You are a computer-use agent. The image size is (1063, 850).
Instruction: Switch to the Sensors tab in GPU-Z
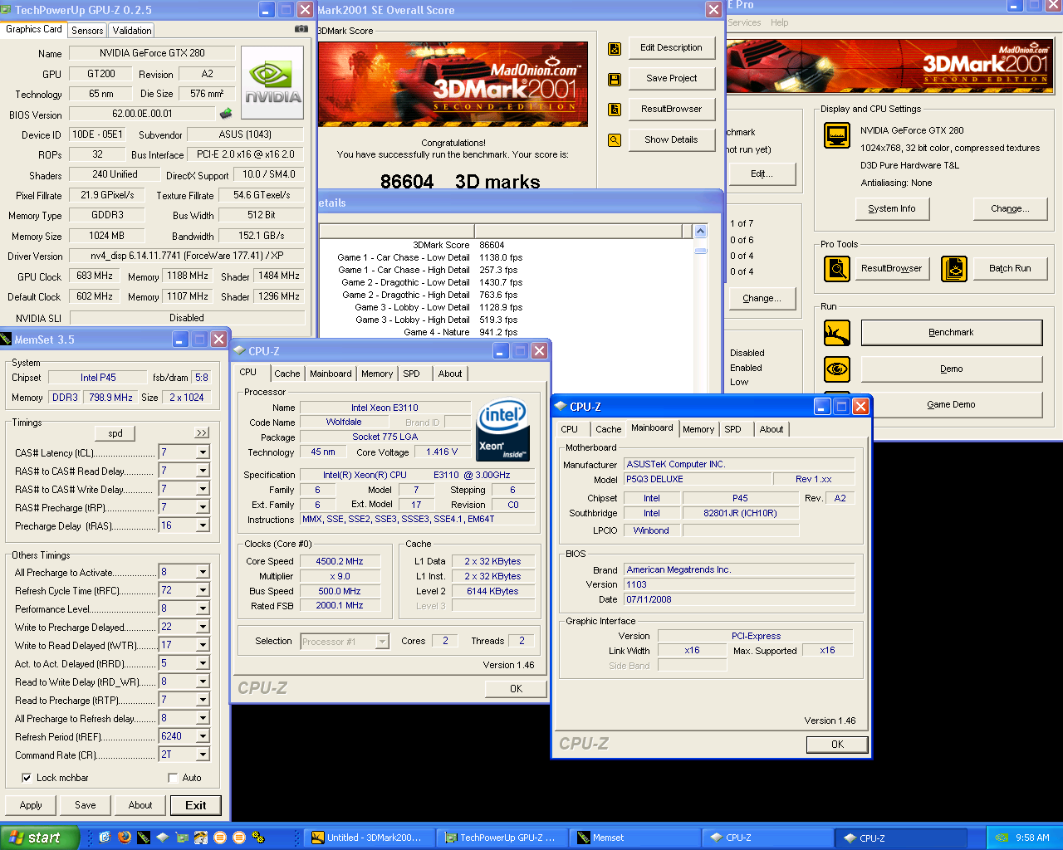click(87, 30)
